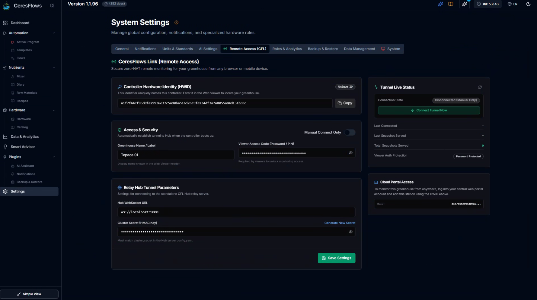Click the Greenhouse Name field Tepaca 01

176,155
